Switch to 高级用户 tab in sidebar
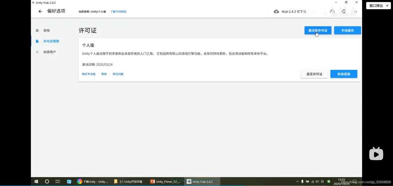The height and width of the screenshot is (186, 393). click(49, 52)
